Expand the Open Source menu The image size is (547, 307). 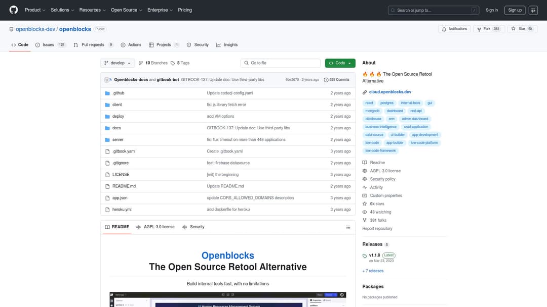(x=126, y=10)
